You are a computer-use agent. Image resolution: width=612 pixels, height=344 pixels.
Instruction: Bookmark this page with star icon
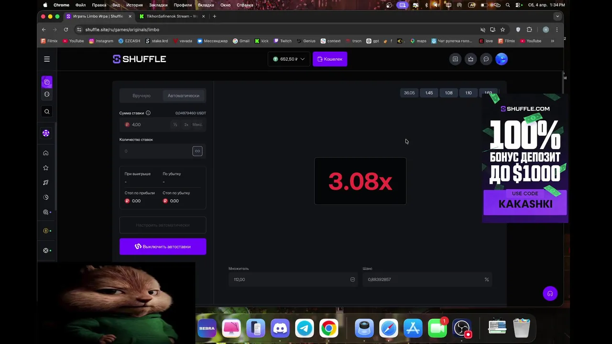tap(503, 30)
